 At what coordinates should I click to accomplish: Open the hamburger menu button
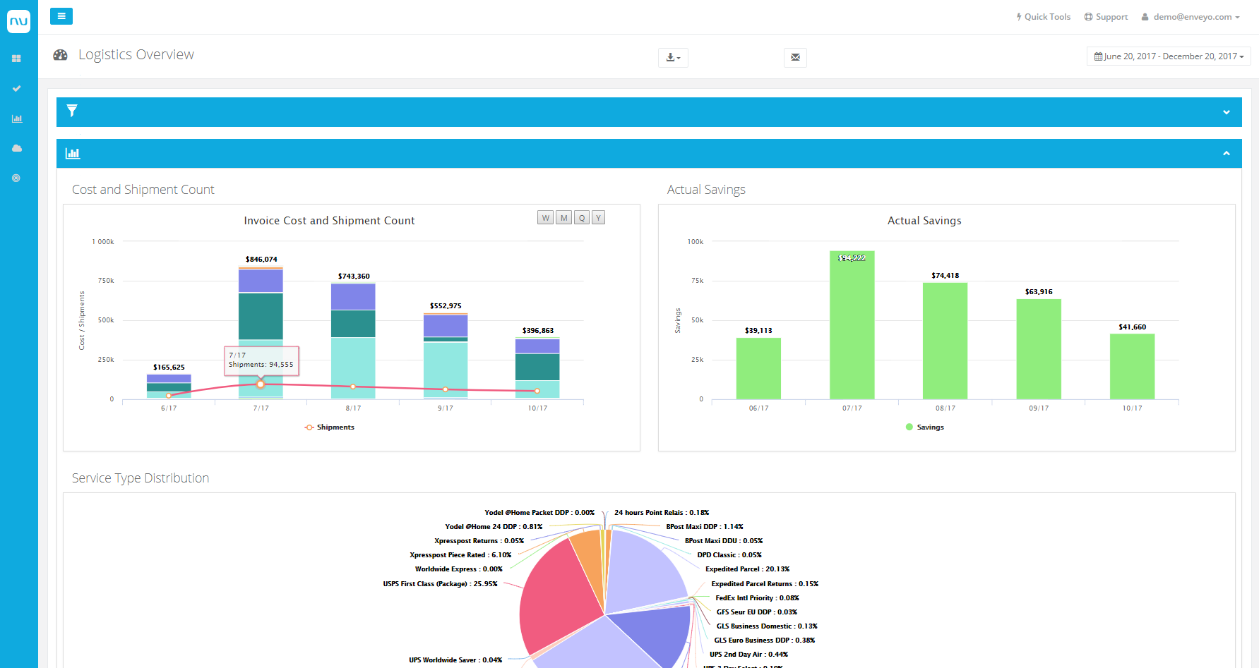61,16
